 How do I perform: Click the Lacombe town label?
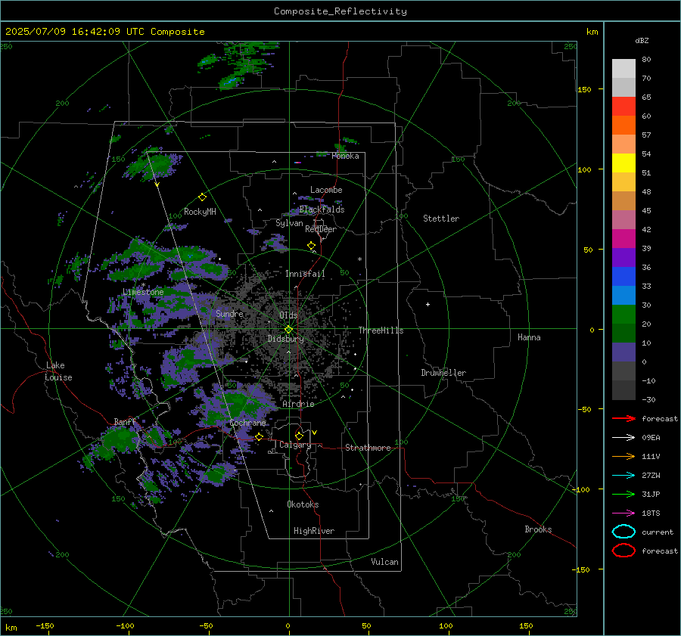[326, 190]
